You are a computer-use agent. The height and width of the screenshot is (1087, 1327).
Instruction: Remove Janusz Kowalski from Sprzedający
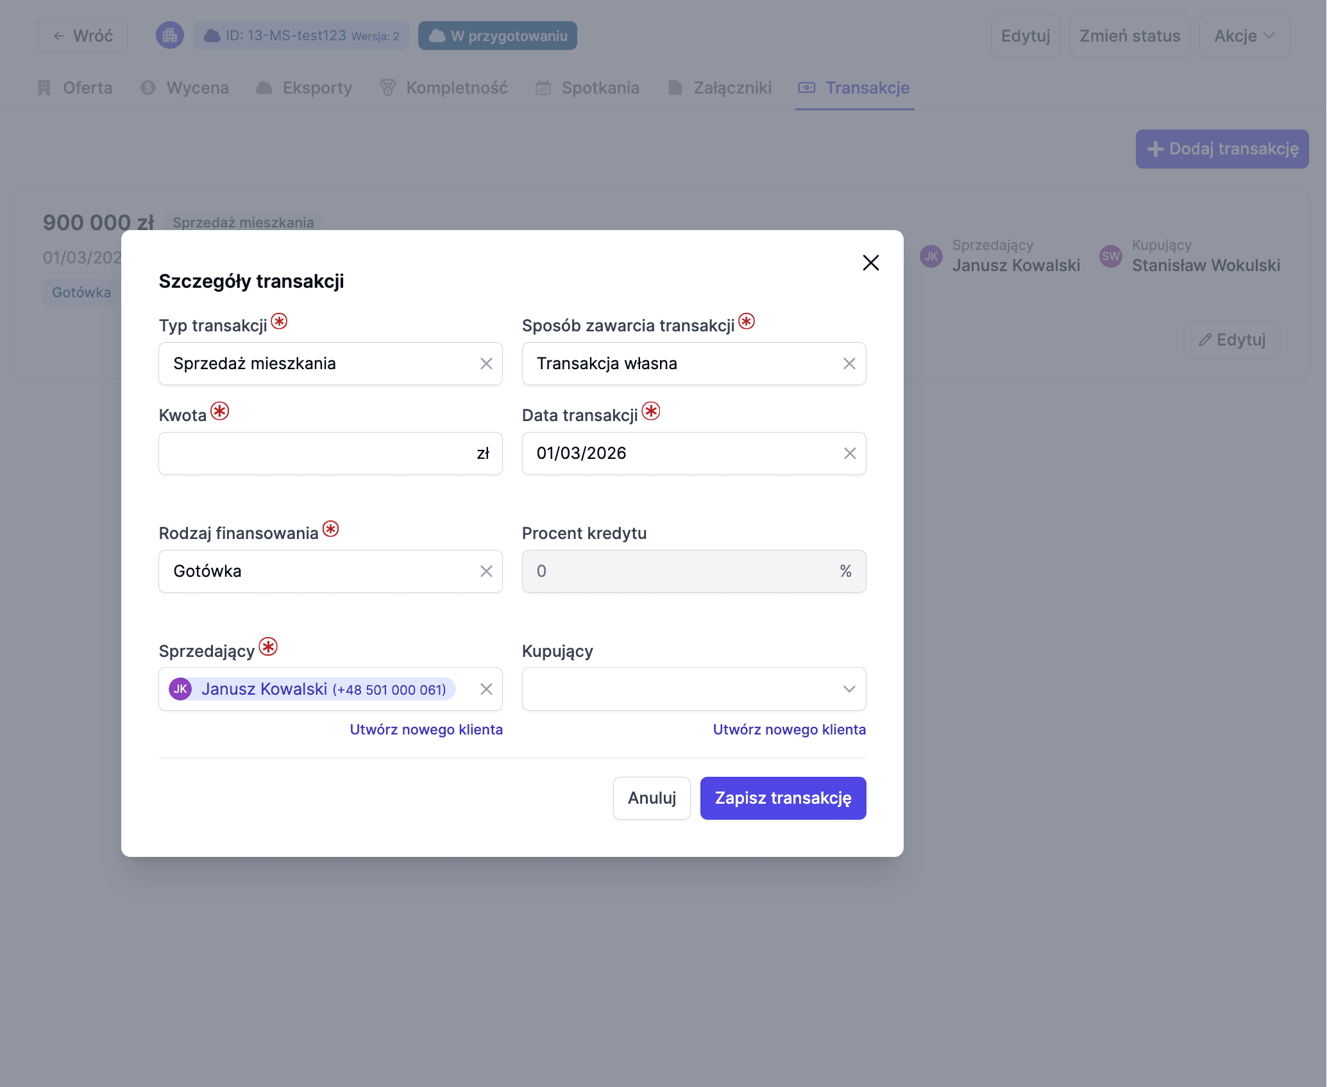pyautogui.click(x=486, y=690)
